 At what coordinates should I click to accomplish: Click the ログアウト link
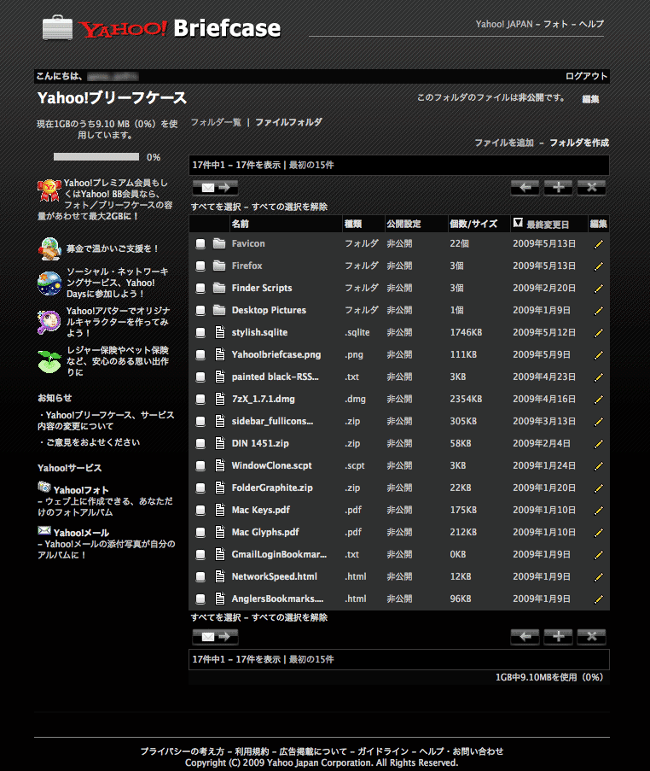click(586, 76)
